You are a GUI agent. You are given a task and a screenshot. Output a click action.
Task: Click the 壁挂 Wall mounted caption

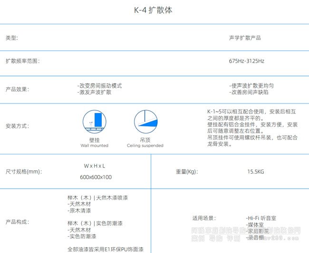click(x=94, y=143)
